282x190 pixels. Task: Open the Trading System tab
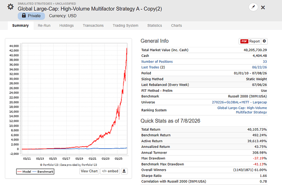(125, 25)
